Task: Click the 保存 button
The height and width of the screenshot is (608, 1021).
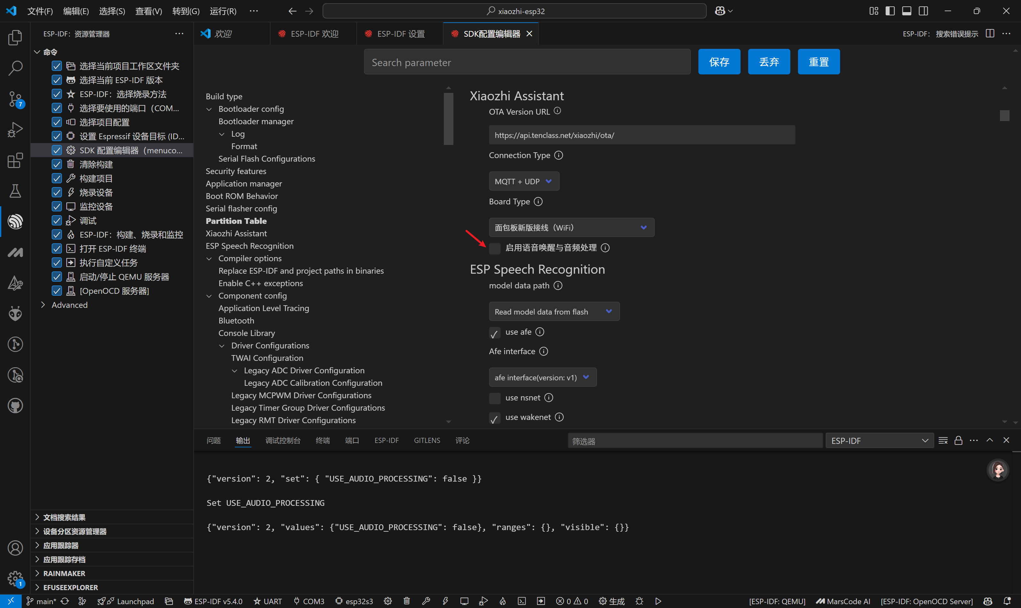Action: [719, 62]
